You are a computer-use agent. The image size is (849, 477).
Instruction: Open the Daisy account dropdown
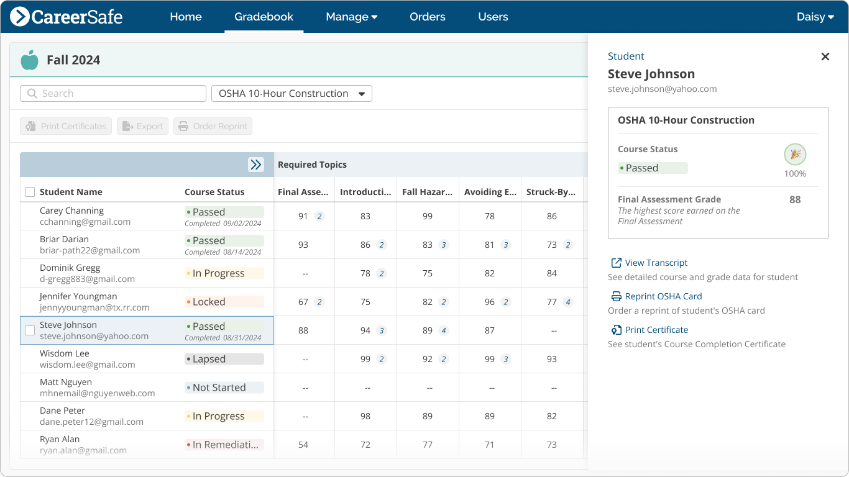(x=815, y=17)
